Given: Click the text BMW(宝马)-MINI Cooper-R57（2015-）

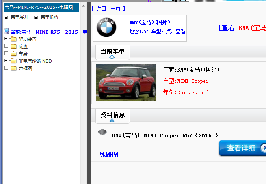Looking at the screenshot, I should point(165,136).
